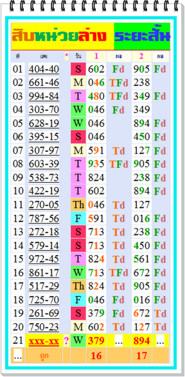The width and height of the screenshot is (185, 377).
Task: Click the red xxx-xx placeholder in row 21
Action: coord(44,341)
